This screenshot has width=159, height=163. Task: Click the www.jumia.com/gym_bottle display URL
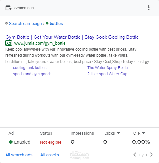[x=40, y=43]
